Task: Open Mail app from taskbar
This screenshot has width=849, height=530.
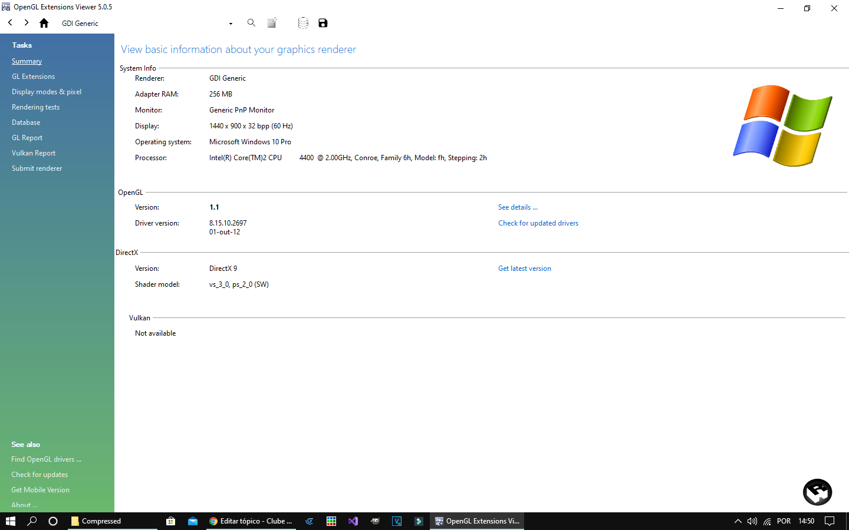Action: pyautogui.click(x=193, y=521)
